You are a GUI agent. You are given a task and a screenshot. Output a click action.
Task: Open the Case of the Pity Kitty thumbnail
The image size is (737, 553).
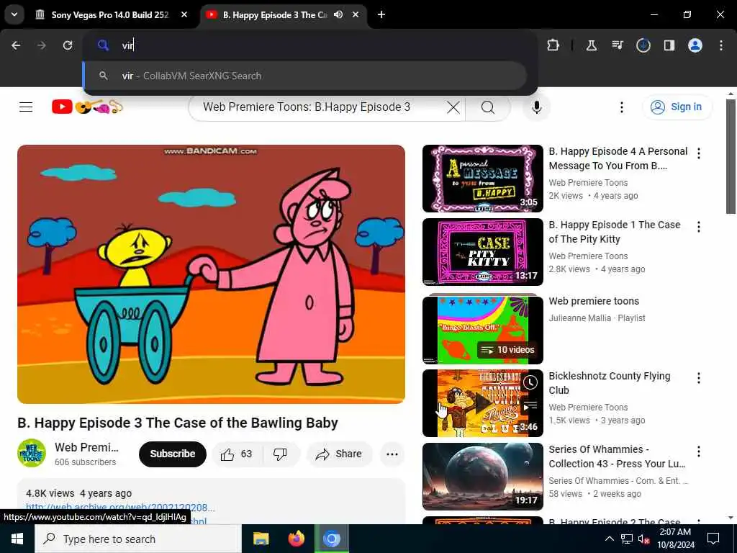tap(483, 252)
